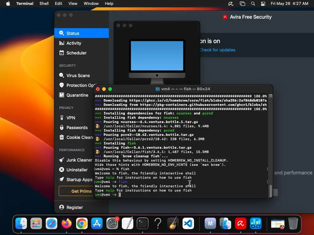Image resolution: width=314 pixels, height=235 pixels.
Task: Click the Terminal window title folder icon
Action: [158, 89]
